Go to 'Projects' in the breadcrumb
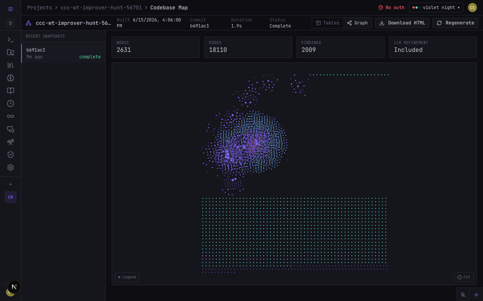Screen dimensions: 483x301 (x=40, y=8)
